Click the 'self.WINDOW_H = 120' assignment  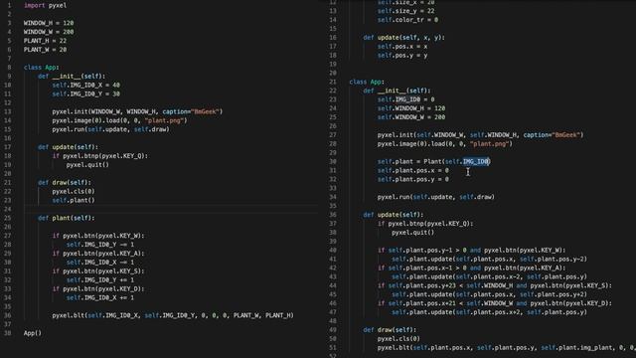411,108
